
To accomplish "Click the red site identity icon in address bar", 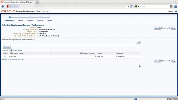I will pos(8,6).
